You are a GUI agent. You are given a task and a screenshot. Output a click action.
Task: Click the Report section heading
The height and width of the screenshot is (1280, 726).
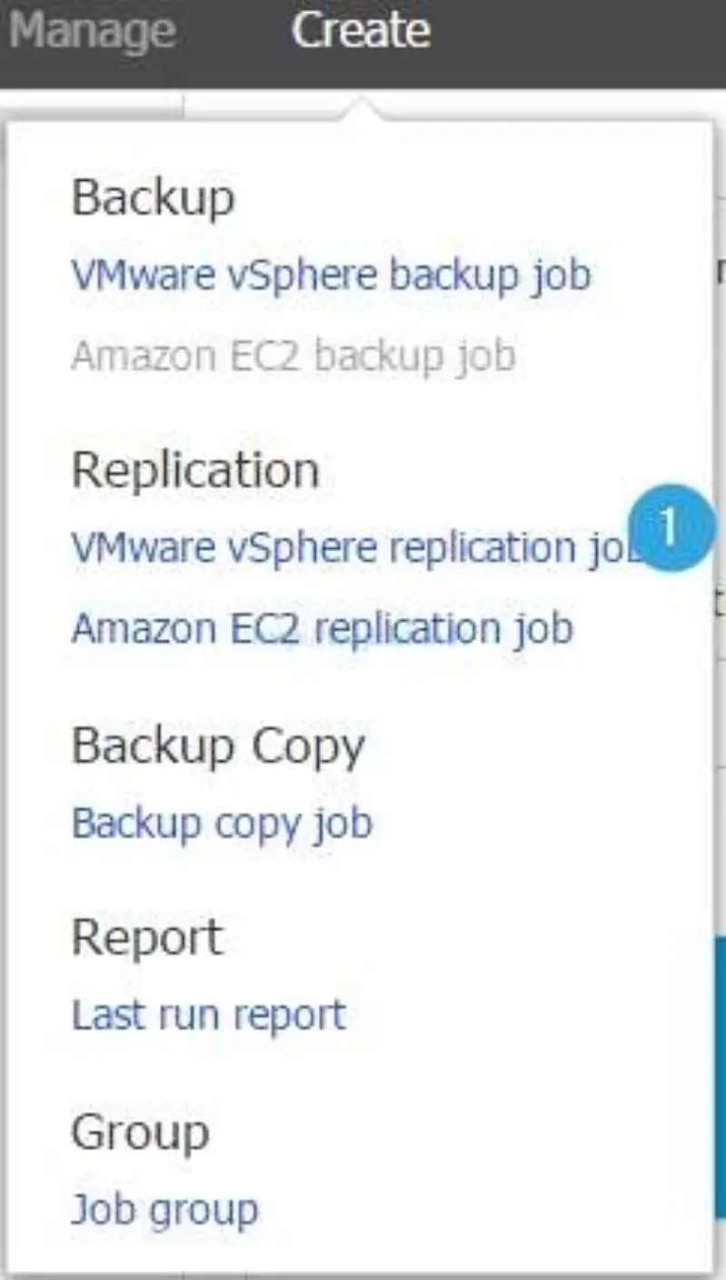[147, 937]
